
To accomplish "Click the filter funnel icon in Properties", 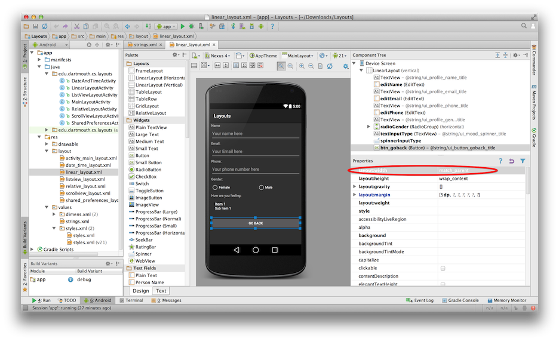I will [523, 161].
